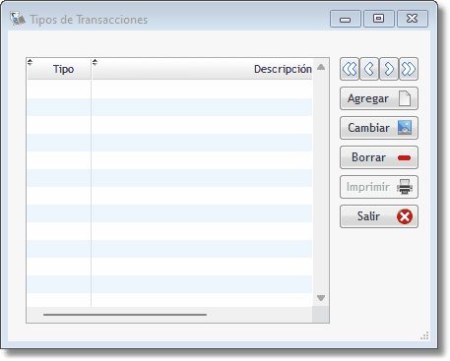The height and width of the screenshot is (361, 450).
Task: Go to previous record arrow
Action: (369, 69)
